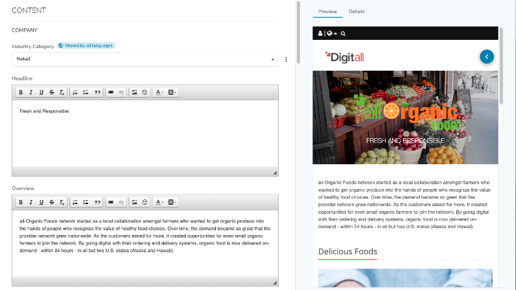Click into Overview text area
Screen dimensions: 516x290
145,243
